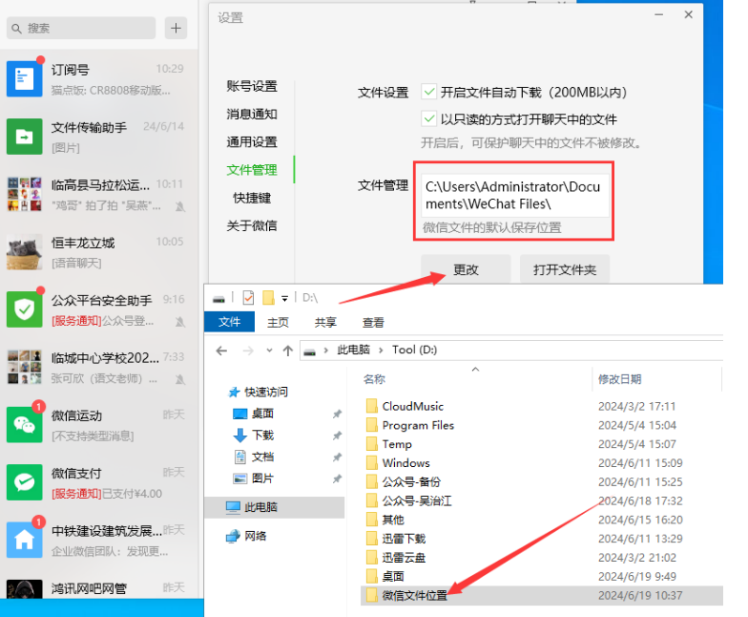The height and width of the screenshot is (617, 748).
Task: Select the CloudMusic folder
Action: tap(412, 407)
